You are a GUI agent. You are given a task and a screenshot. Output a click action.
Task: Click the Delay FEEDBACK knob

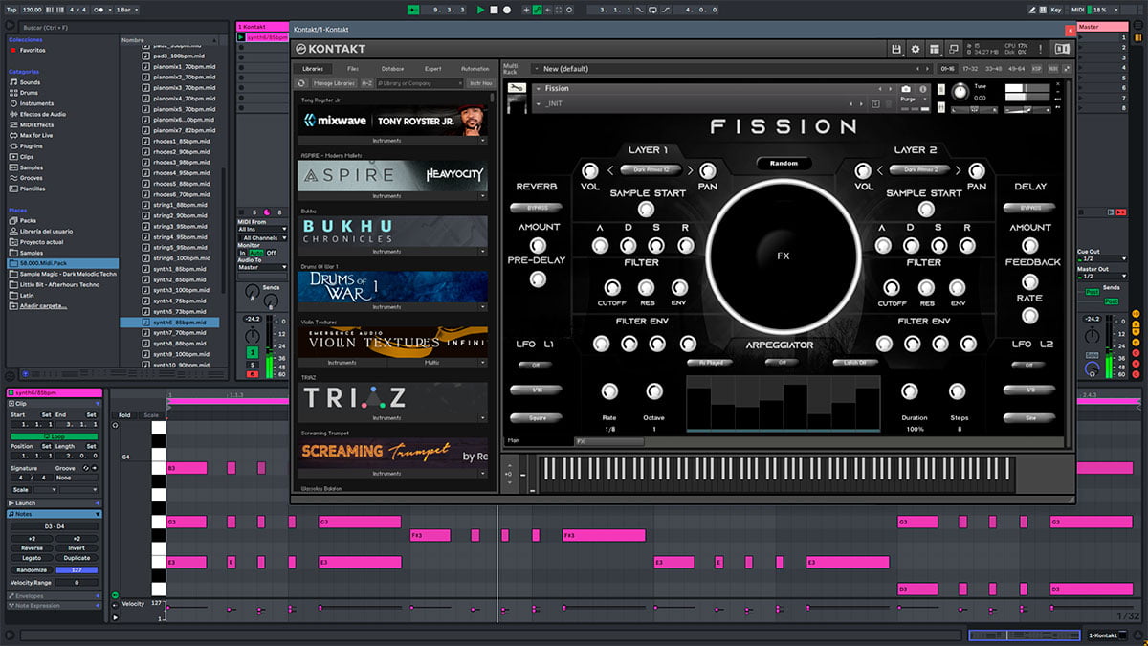[1029, 281]
